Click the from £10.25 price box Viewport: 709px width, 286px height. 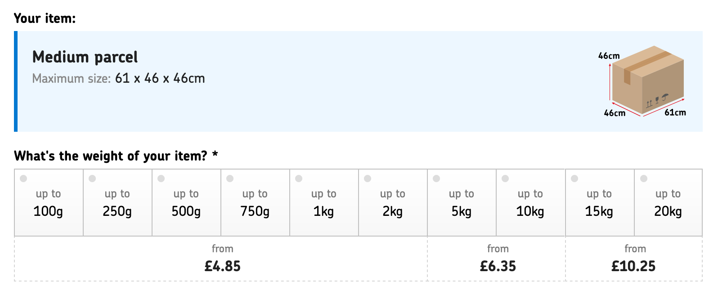click(634, 259)
